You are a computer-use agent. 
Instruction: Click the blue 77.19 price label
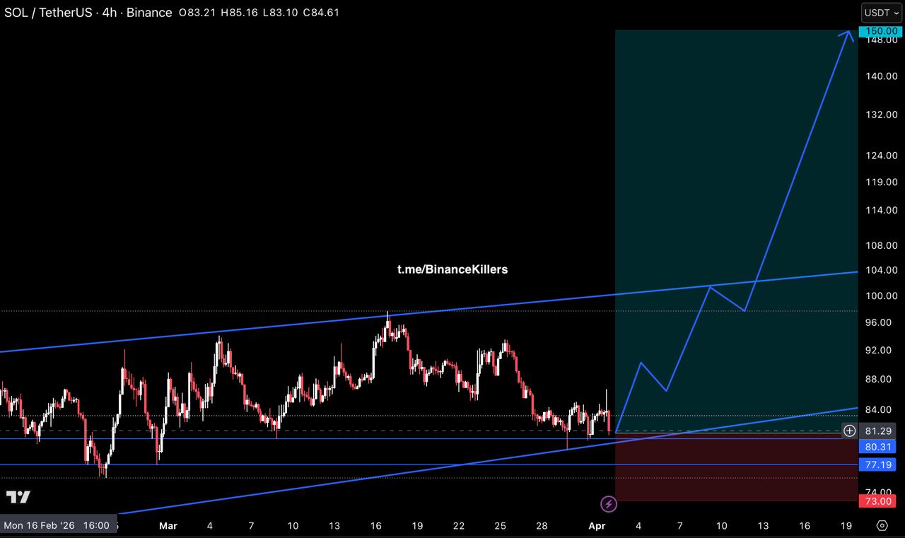click(x=877, y=464)
